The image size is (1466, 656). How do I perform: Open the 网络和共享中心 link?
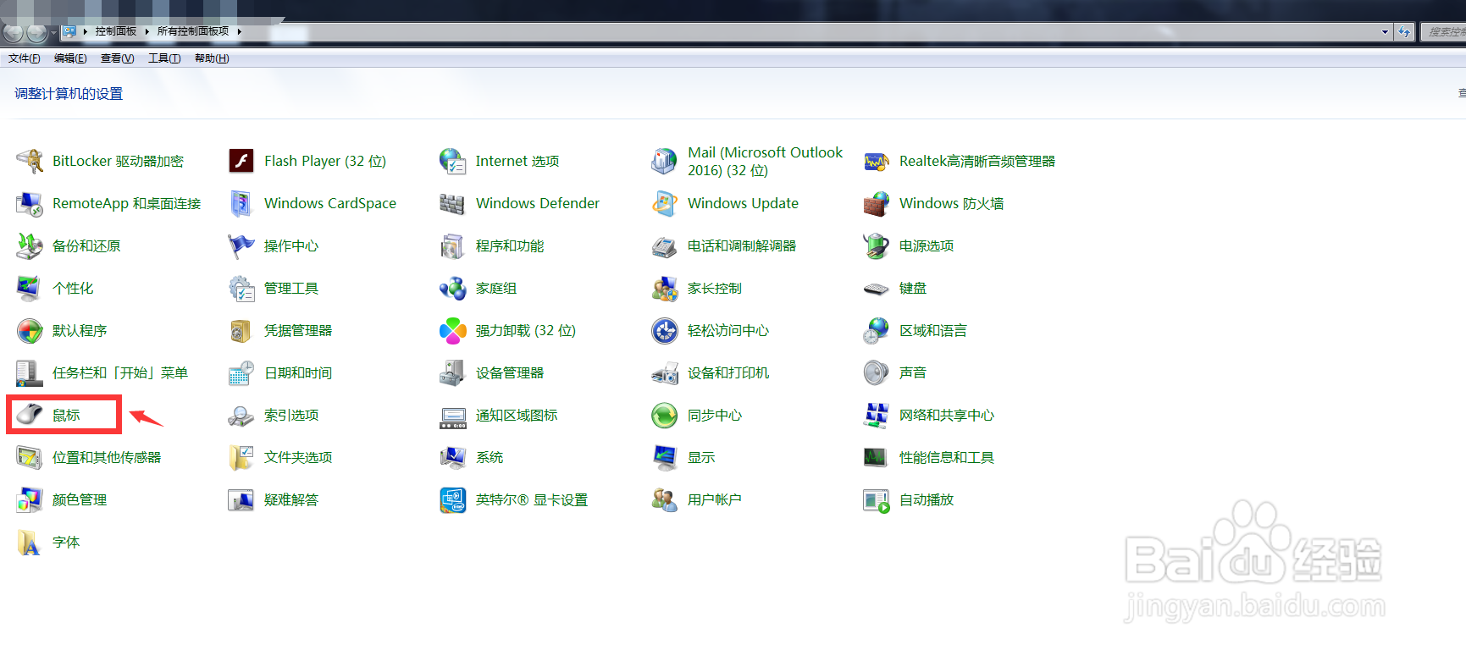pos(947,415)
